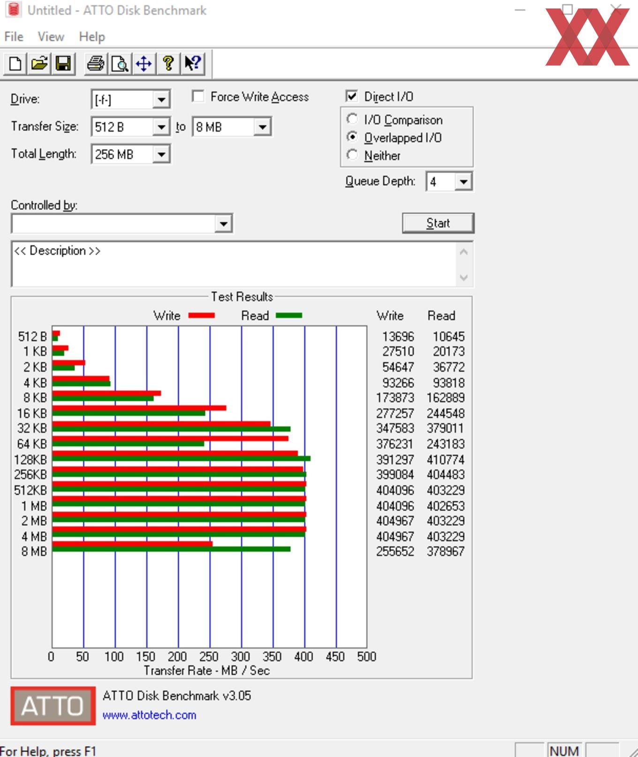Click the Open file folder icon
Viewport: 638px width, 757px height.
click(39, 63)
